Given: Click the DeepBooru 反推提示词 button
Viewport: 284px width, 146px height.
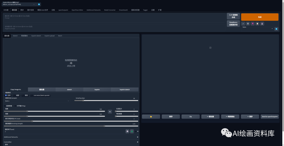Looking at the screenshot, I should coord(233,24).
